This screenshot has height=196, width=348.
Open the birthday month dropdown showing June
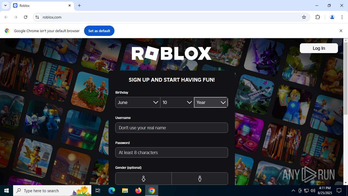click(x=138, y=102)
